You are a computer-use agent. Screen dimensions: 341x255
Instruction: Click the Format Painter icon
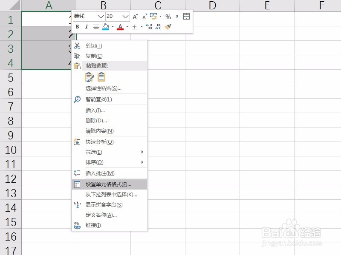coord(168,26)
